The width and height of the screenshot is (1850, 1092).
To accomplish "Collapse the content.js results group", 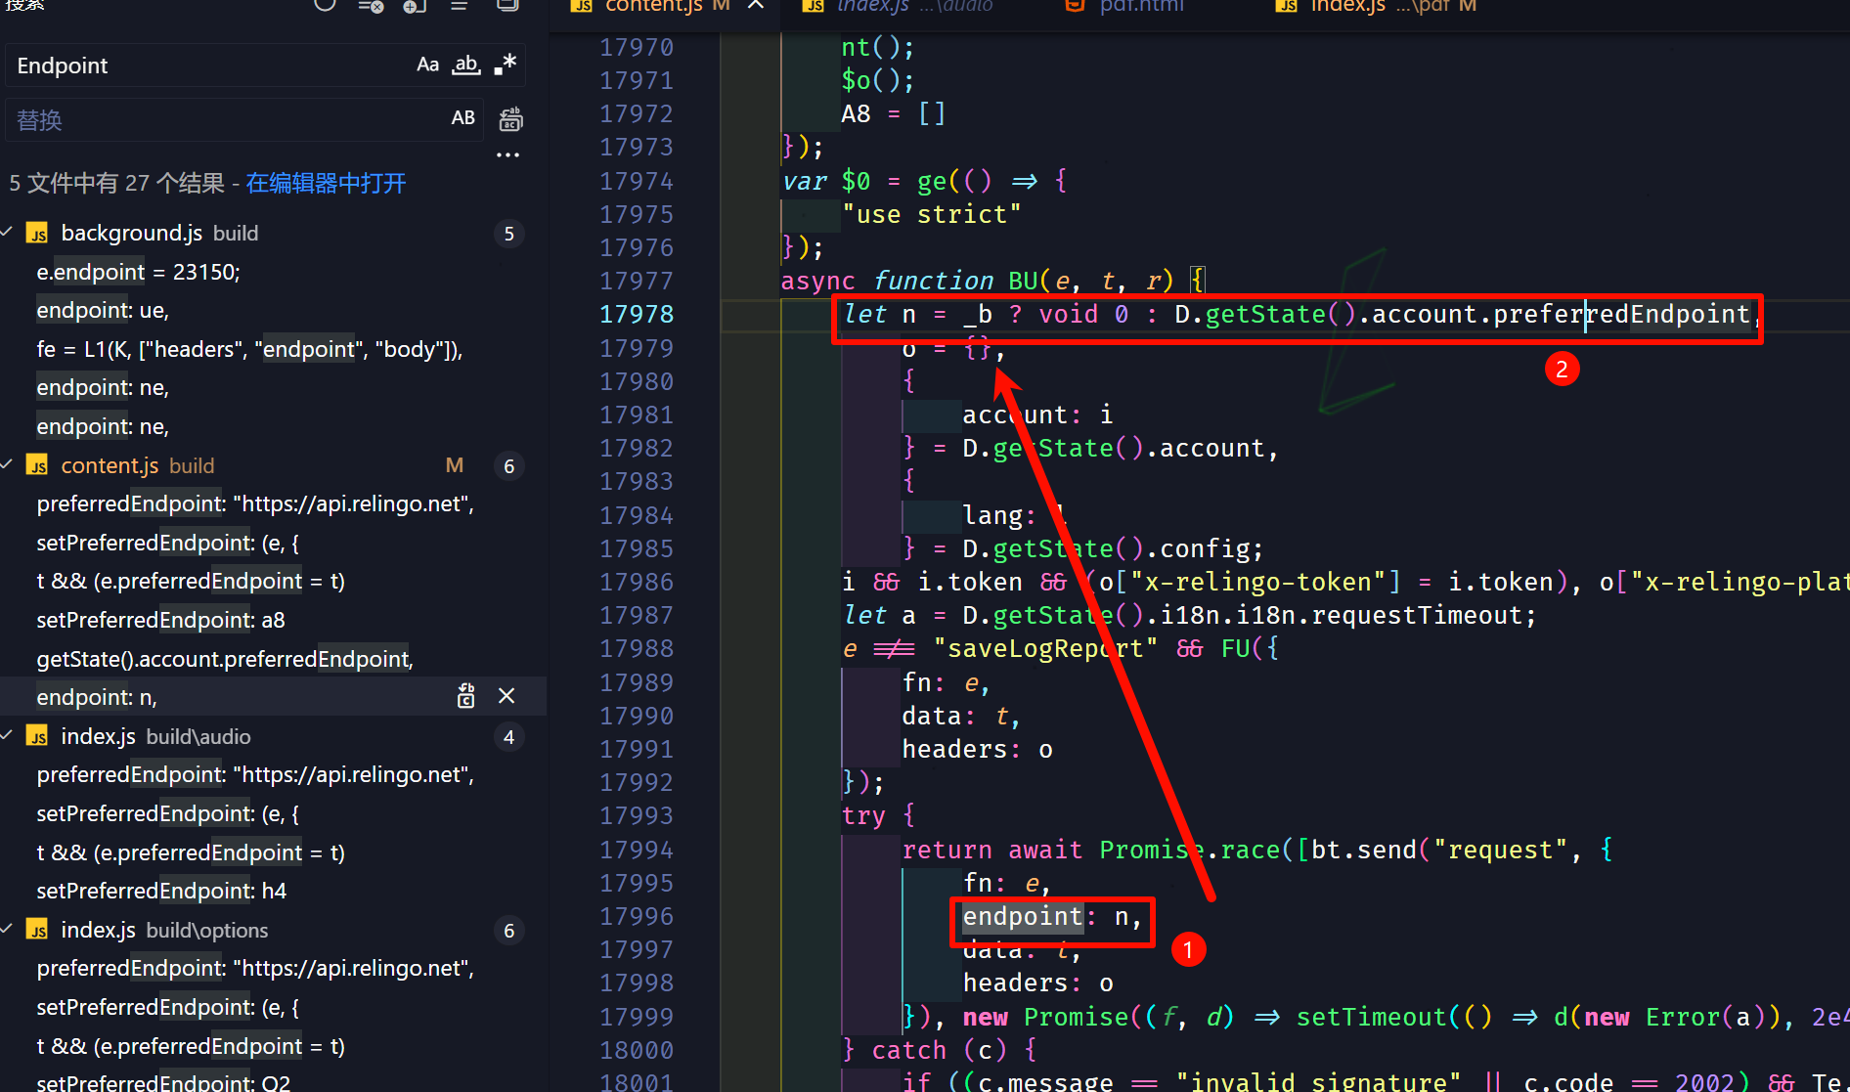I will coord(8,465).
